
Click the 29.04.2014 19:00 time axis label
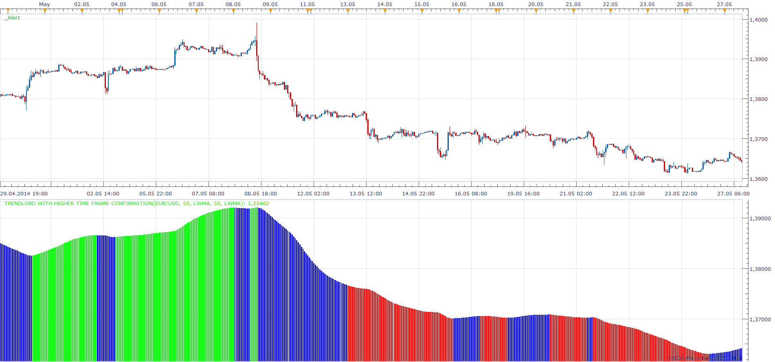pos(24,194)
